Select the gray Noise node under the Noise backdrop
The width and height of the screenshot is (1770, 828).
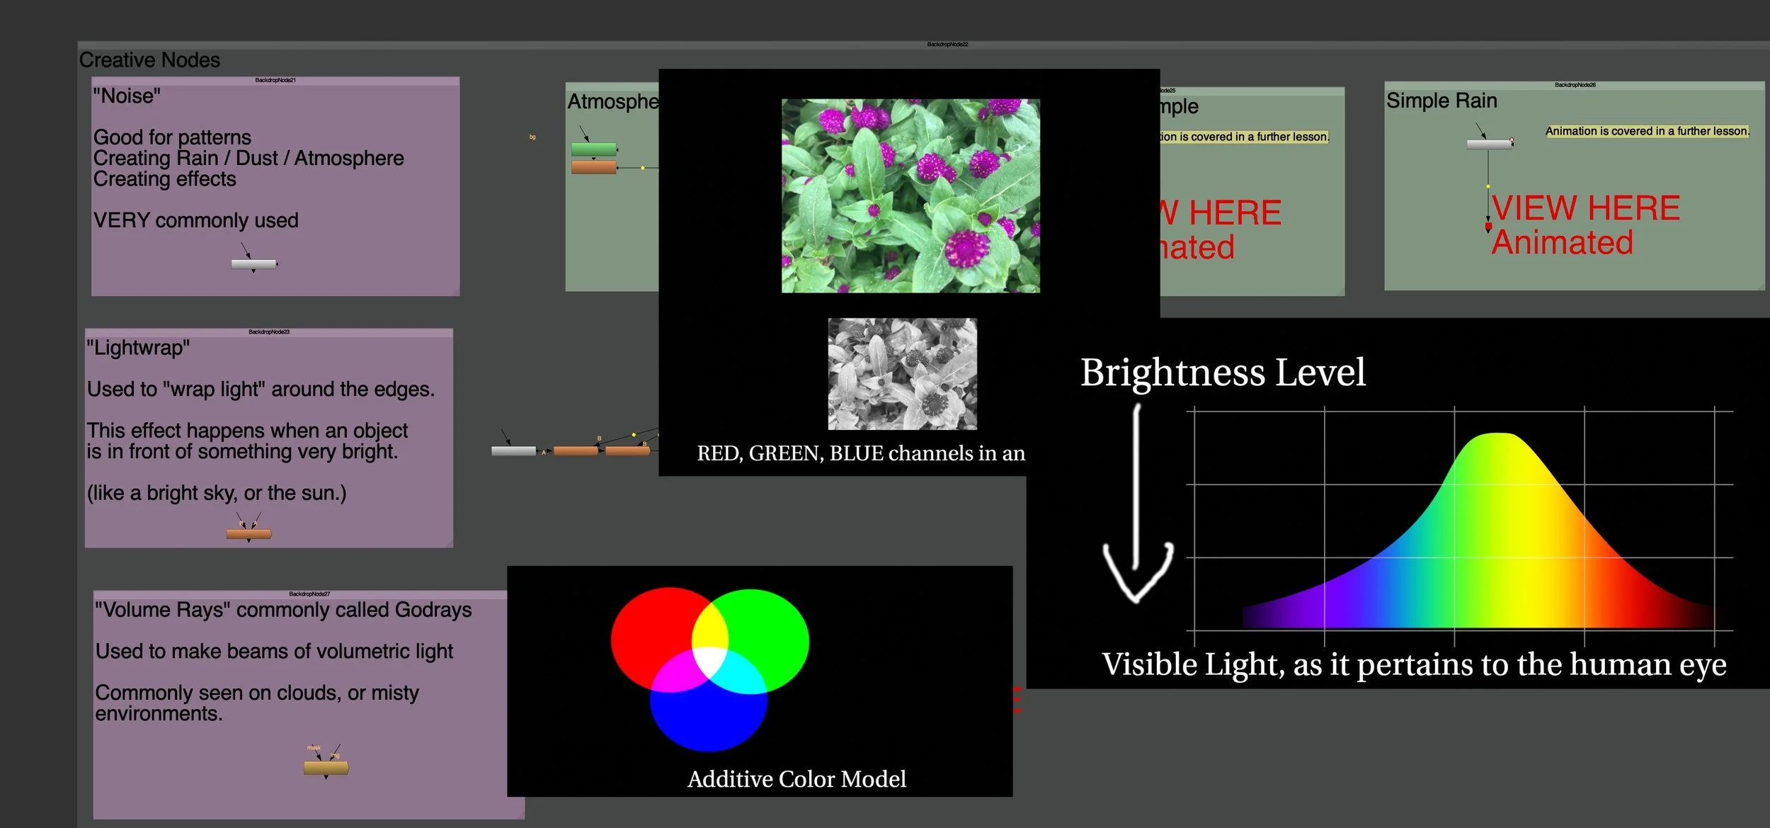[x=253, y=263]
